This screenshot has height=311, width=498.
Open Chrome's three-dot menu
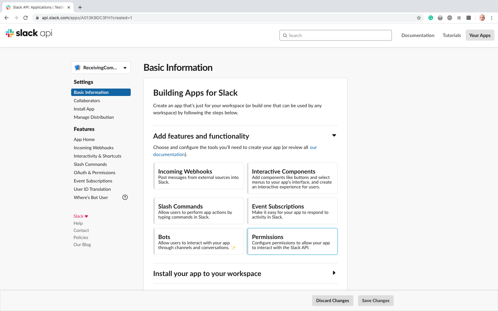491,18
